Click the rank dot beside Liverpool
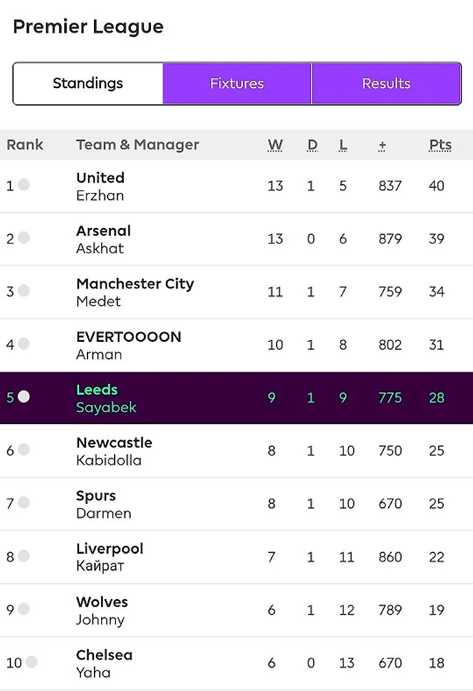This screenshot has width=473, height=691. 24,556
